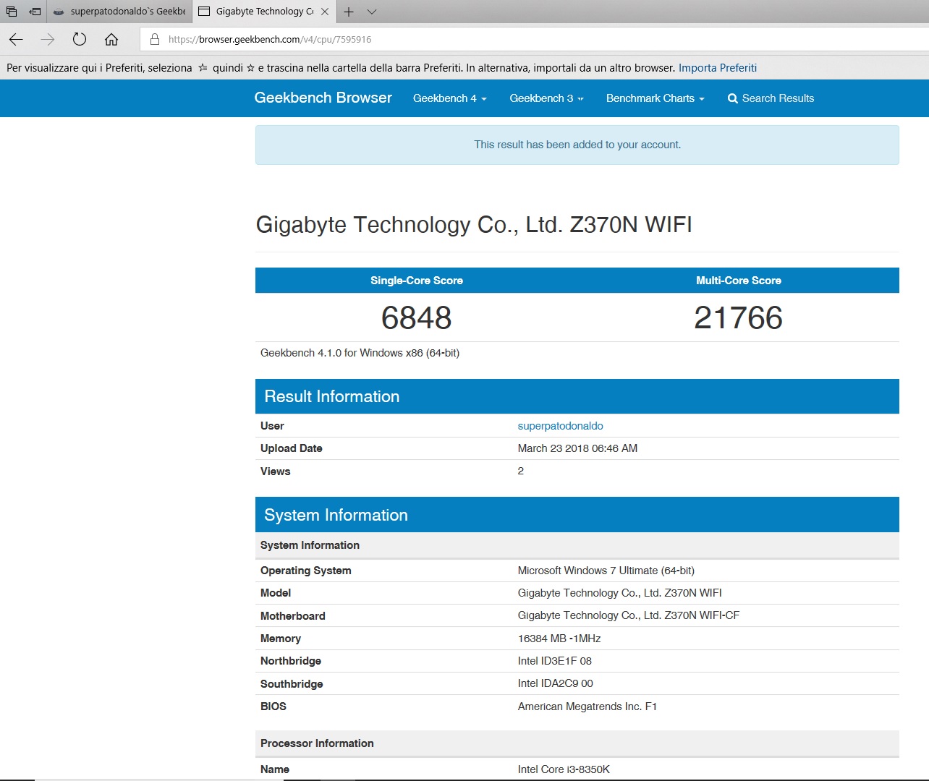The height and width of the screenshot is (781, 929).
Task: Open the Geekbench Browser home link
Action: 323,98
